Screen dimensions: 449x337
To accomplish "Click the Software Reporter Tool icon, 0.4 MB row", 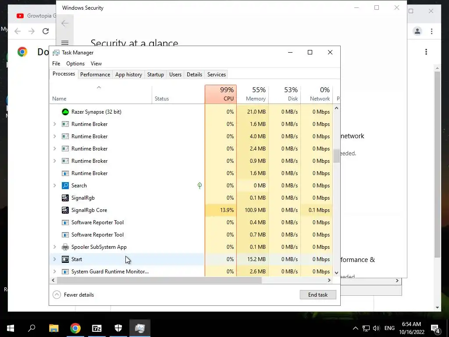I will click(x=65, y=222).
